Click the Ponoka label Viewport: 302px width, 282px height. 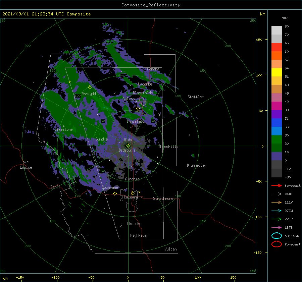tap(153, 69)
